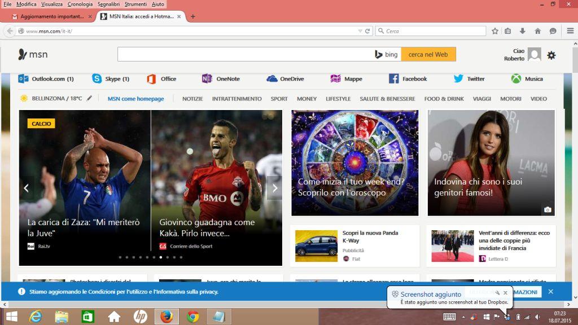
Task: Reload the current page
Action: pos(367,32)
